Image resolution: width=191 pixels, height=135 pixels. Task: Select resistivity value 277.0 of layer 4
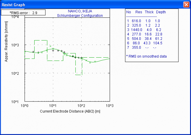pyautogui.click(x=136, y=34)
